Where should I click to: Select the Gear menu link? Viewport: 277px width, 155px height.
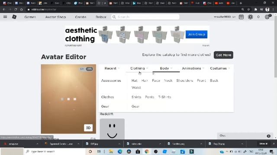[135, 106]
